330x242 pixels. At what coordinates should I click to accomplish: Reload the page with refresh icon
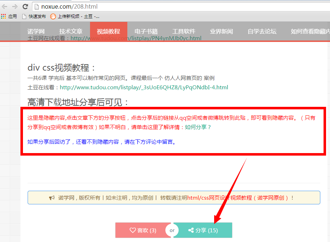click(25, 7)
